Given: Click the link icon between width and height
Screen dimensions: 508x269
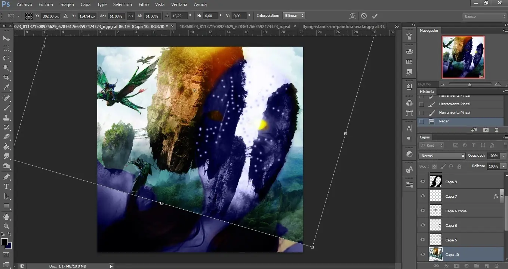Looking at the screenshot, I should point(130,16).
